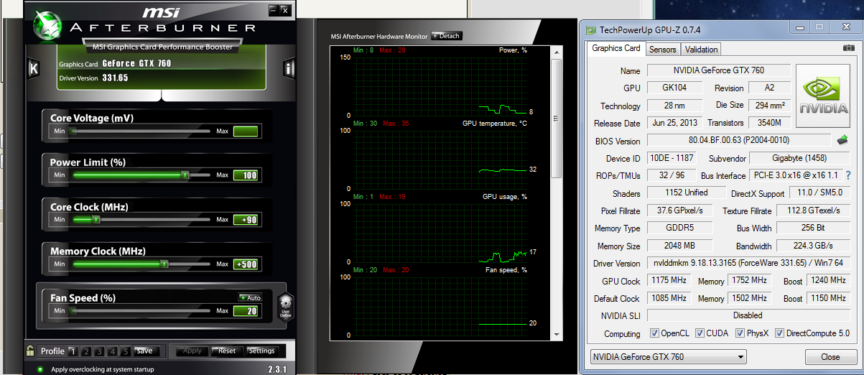Click the GPU Clock value 1175 MHz

coord(669,280)
